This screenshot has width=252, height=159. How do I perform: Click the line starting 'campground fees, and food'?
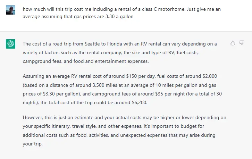point(86,61)
